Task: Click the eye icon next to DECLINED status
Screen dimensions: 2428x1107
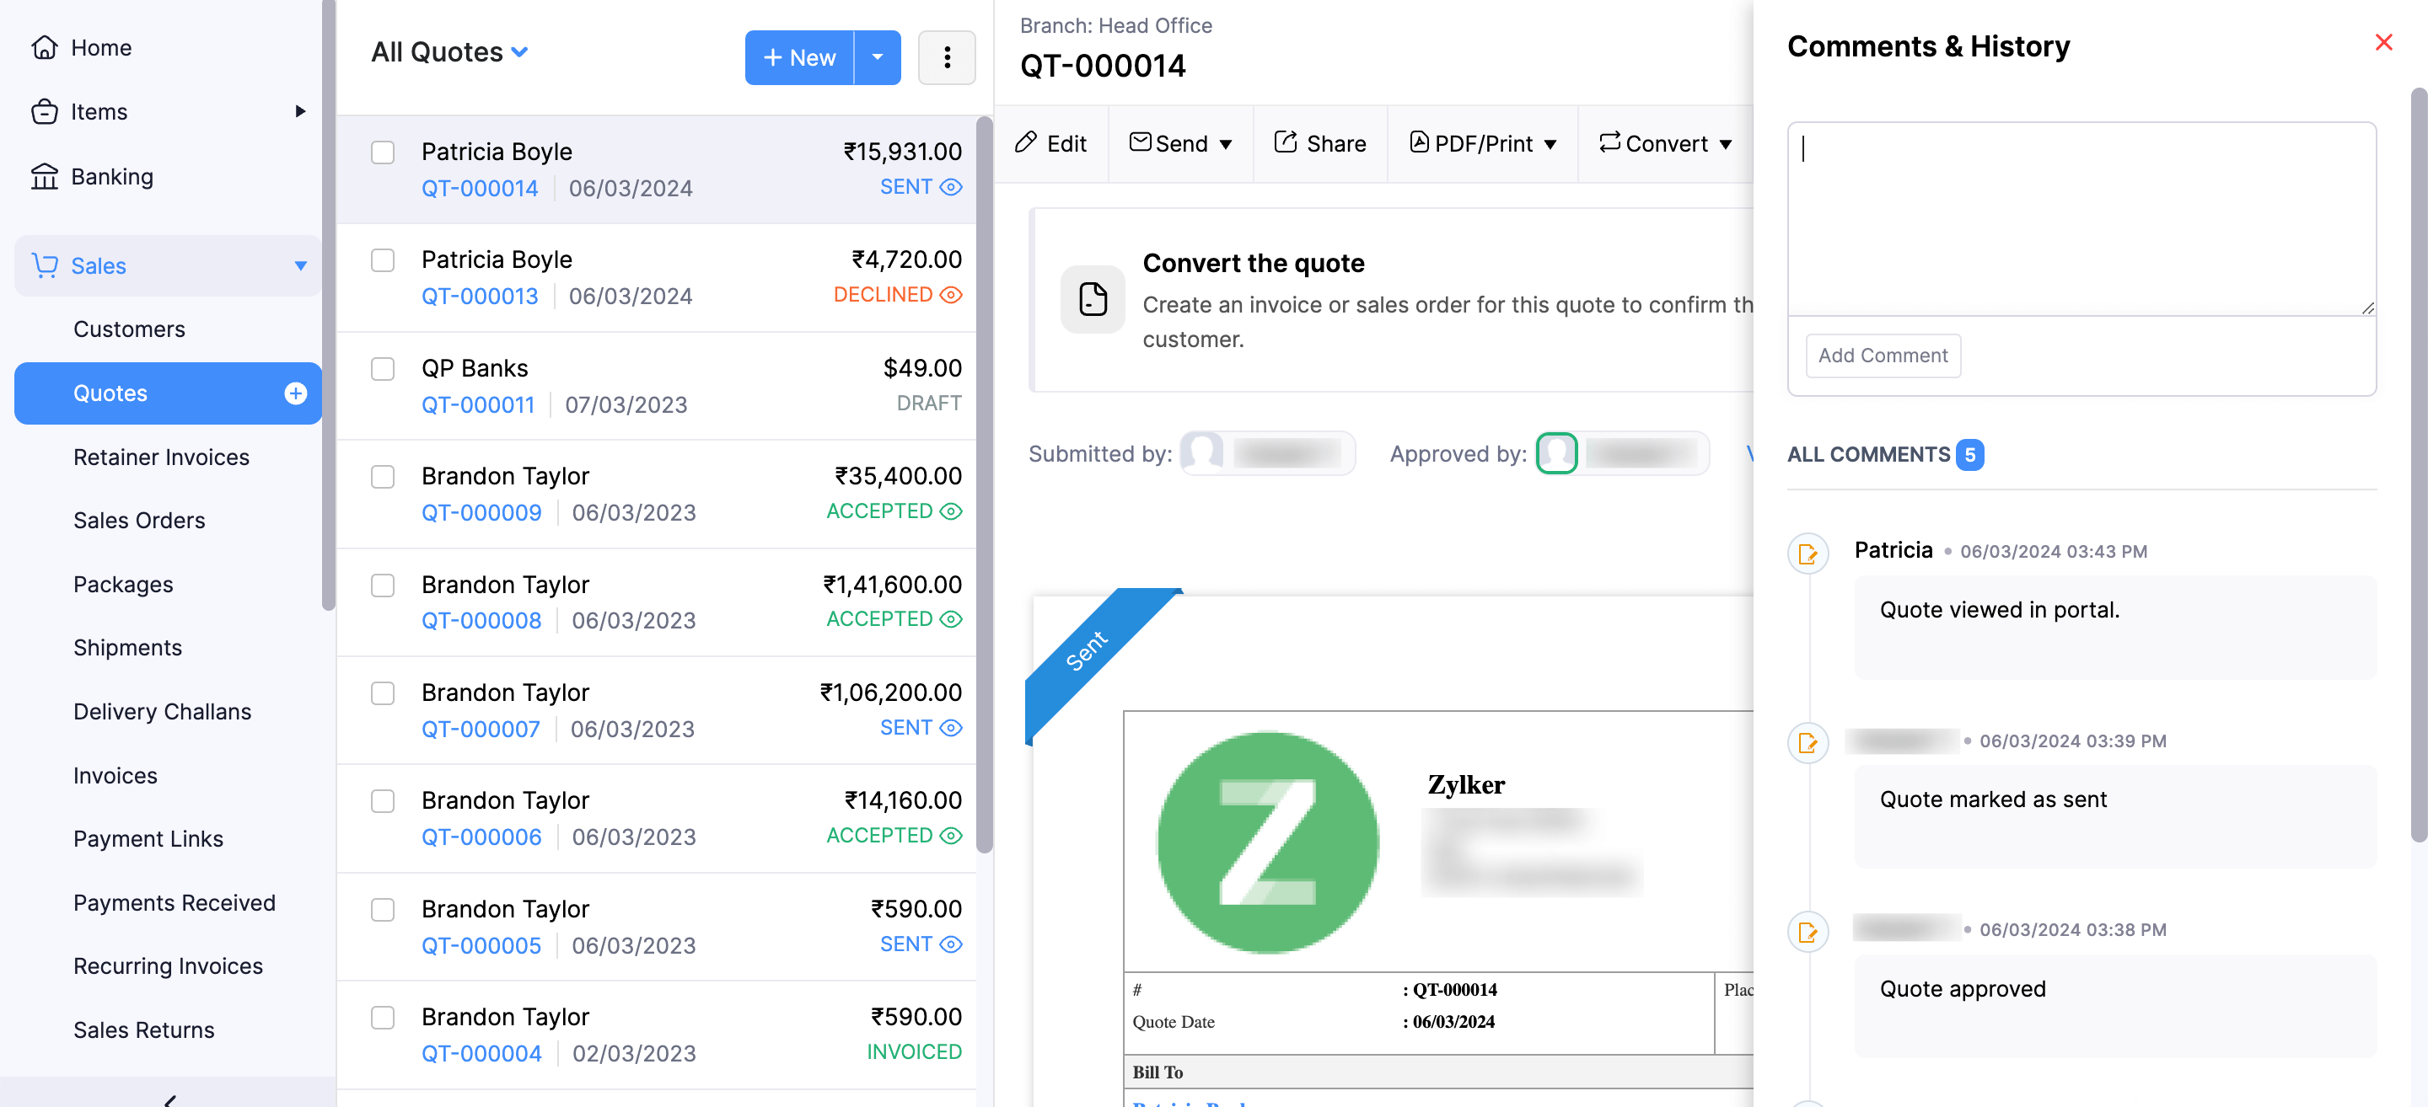Action: pyautogui.click(x=951, y=294)
